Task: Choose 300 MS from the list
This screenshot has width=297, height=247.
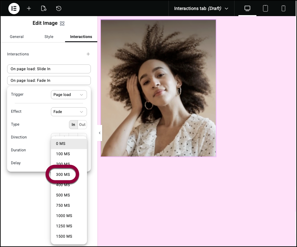Action: (63, 175)
